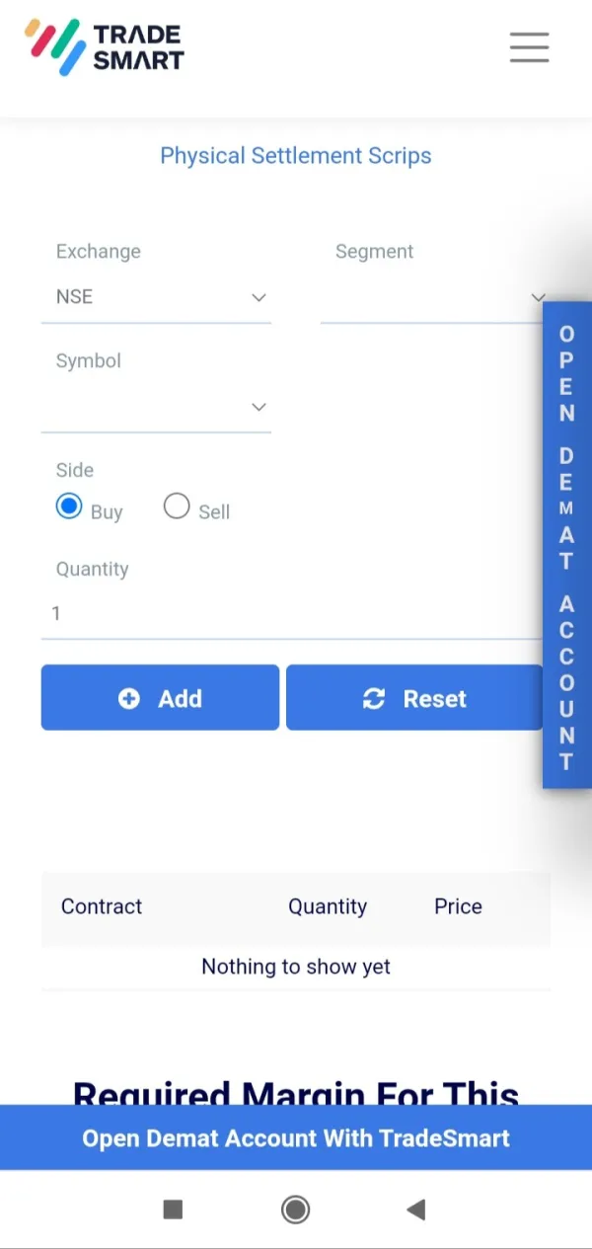Select the Buy radio button
This screenshot has width=592, height=1249.
click(x=69, y=507)
